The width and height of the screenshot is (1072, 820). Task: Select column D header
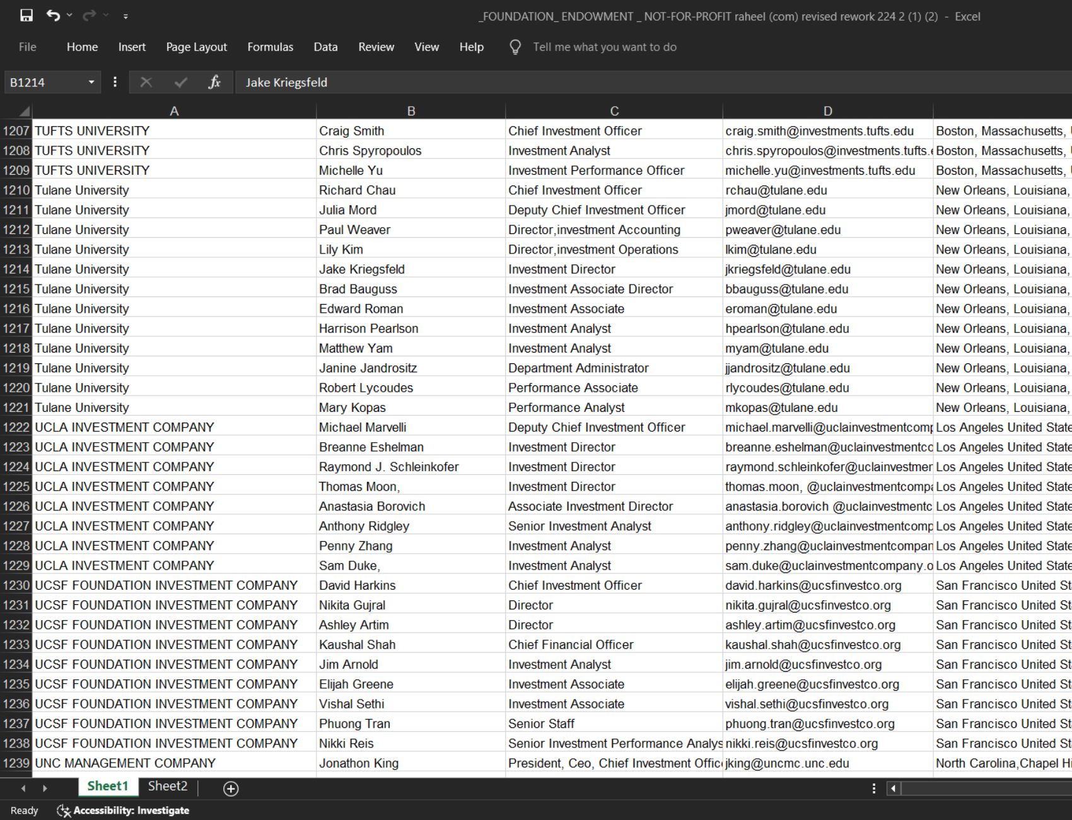[x=828, y=111]
